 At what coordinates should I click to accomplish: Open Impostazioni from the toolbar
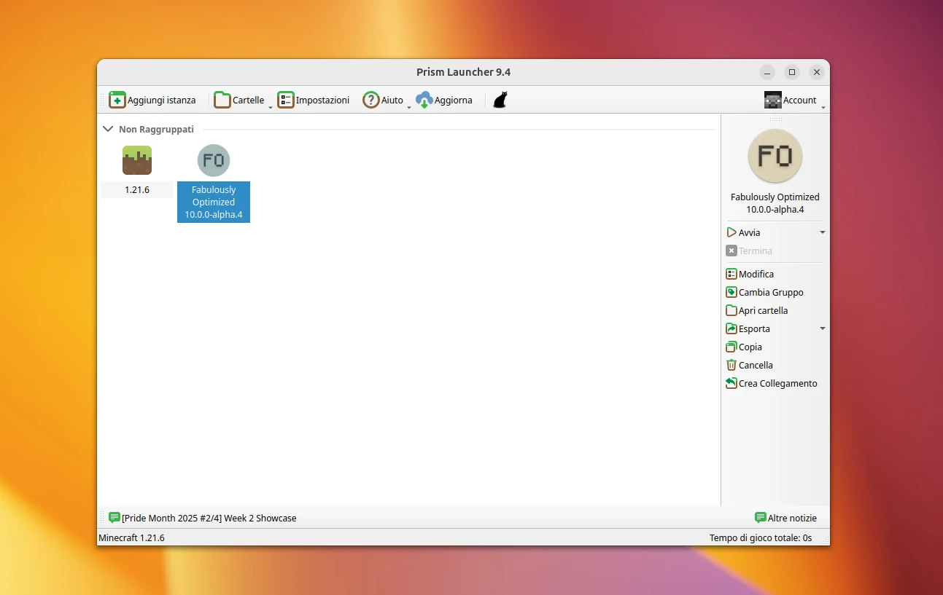pos(285,99)
